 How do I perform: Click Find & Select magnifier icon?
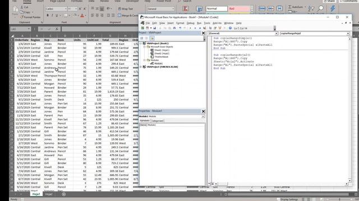(x=321, y=9)
